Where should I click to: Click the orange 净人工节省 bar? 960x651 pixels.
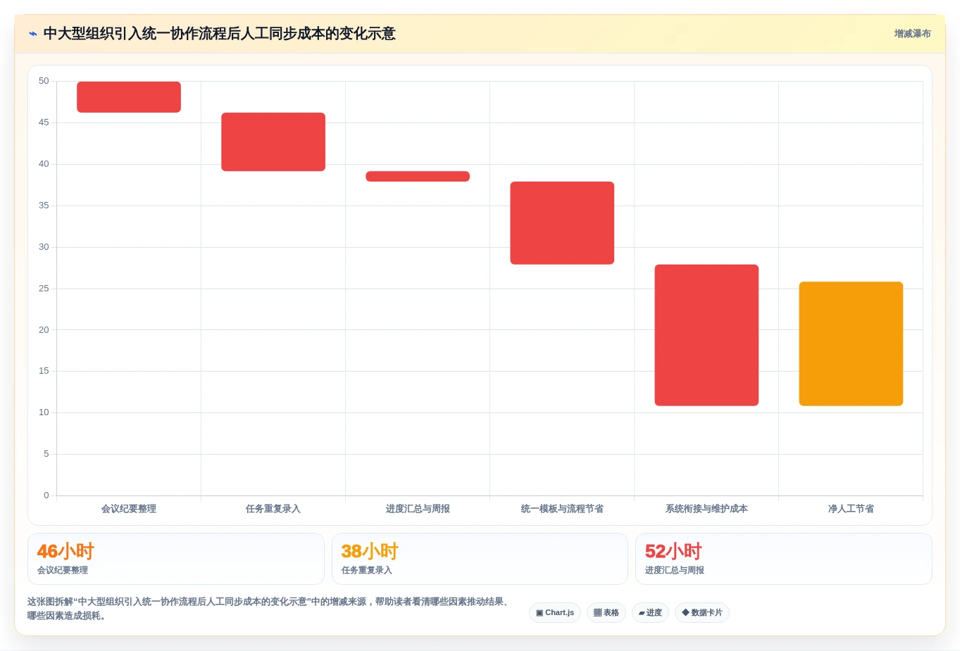851,343
